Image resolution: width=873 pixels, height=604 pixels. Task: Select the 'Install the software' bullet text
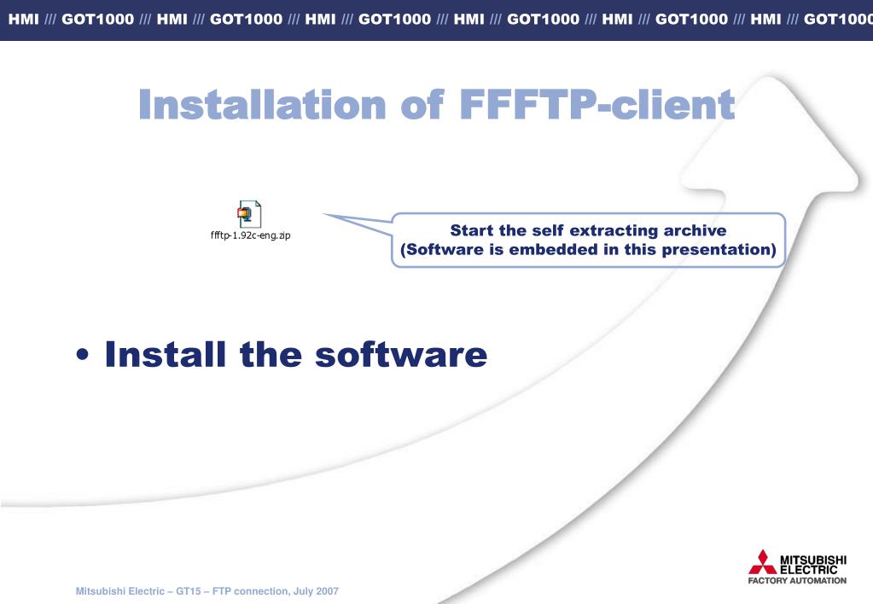click(295, 354)
